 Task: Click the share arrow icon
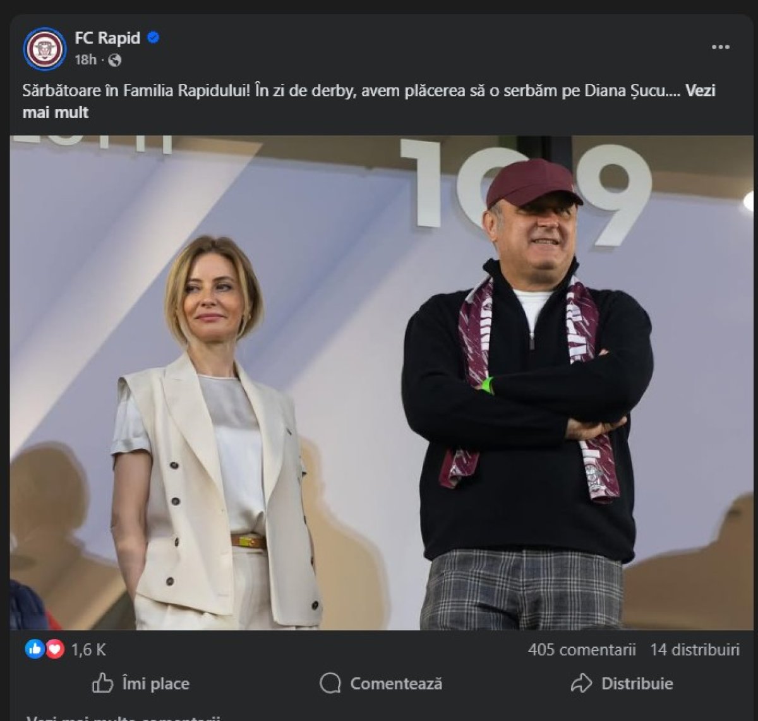click(x=581, y=683)
